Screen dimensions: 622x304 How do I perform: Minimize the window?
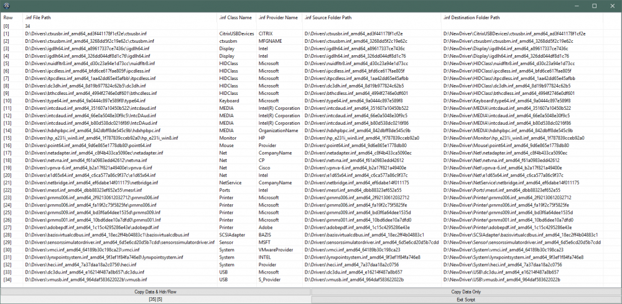tap(576, 6)
